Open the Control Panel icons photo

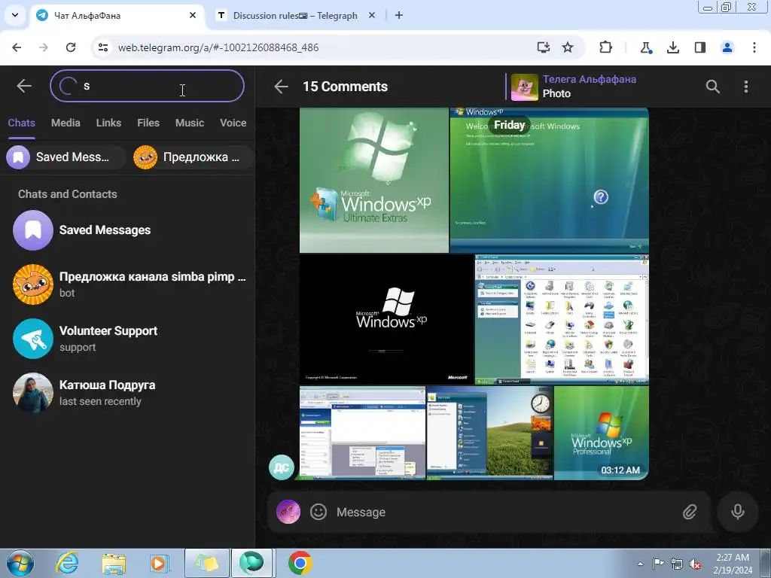(x=562, y=319)
